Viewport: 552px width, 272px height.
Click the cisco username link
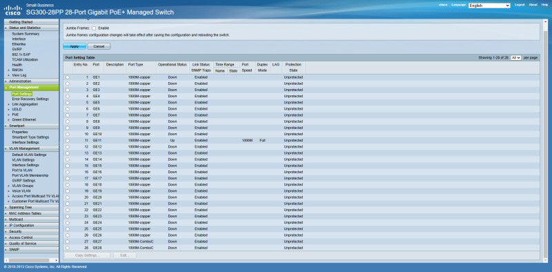(x=443, y=5)
